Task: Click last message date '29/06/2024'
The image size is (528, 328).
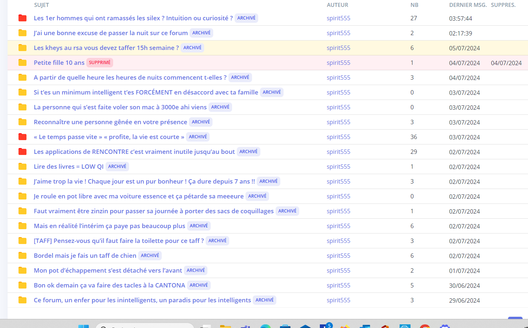Action: coord(465,300)
